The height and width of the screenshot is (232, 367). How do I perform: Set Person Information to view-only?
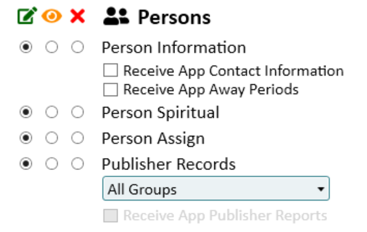pyautogui.click(x=52, y=48)
